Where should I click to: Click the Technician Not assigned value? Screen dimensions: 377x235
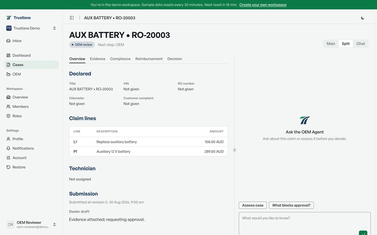coord(80,179)
